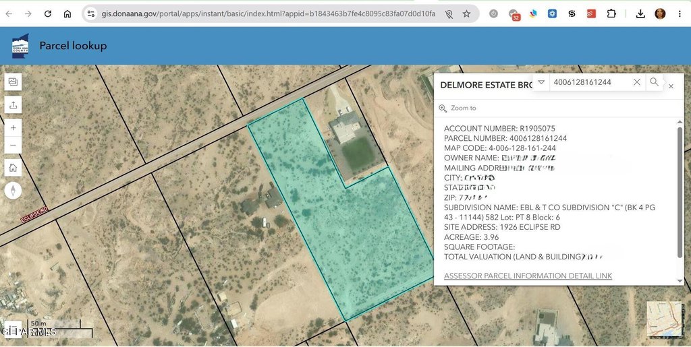Open the basemap gallery icon
Viewport: 691px width, 347px height.
click(13, 82)
